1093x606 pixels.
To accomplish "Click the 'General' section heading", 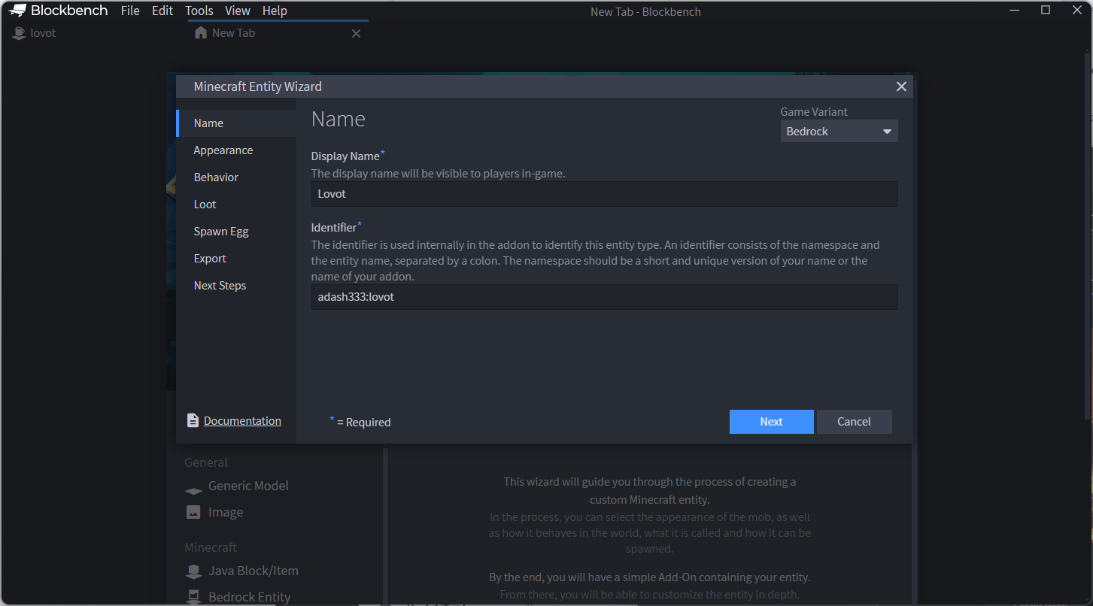I will point(206,462).
